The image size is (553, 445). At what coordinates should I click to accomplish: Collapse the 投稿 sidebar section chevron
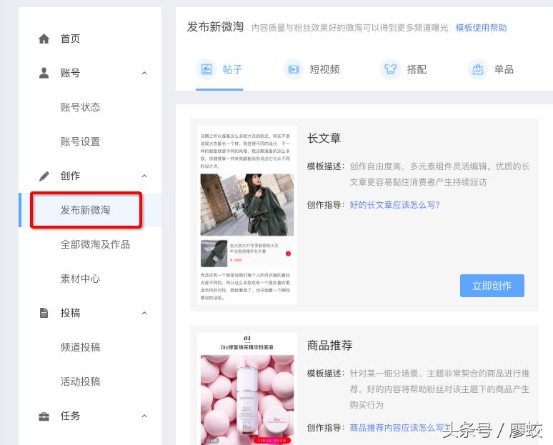pyautogui.click(x=144, y=313)
